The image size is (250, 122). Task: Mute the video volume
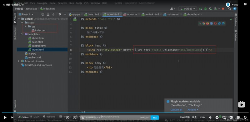click(210, 117)
